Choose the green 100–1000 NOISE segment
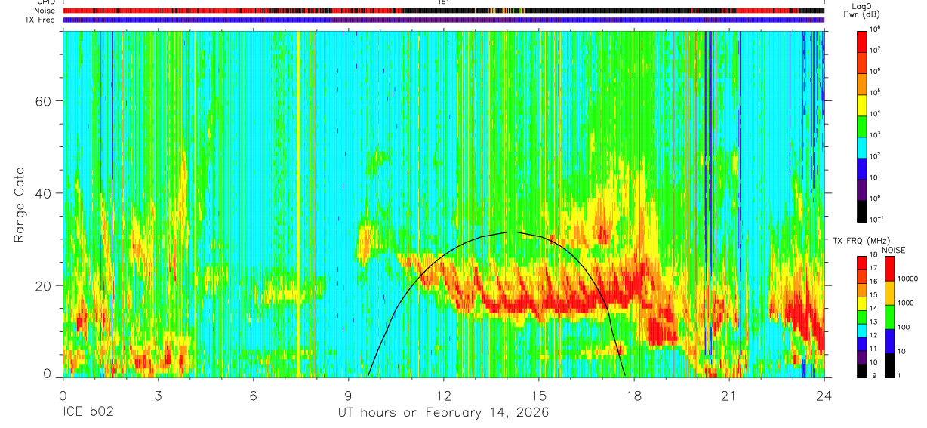Image resolution: width=927 pixels, height=428 pixels. pyautogui.click(x=890, y=317)
